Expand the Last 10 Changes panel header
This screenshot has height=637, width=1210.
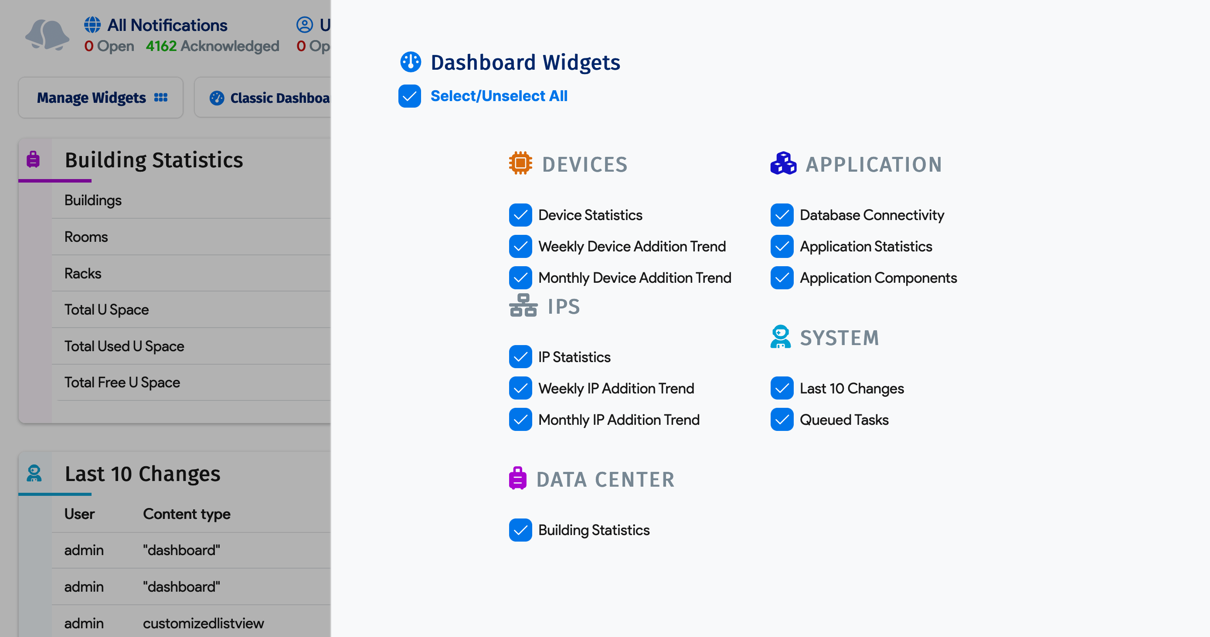click(143, 474)
